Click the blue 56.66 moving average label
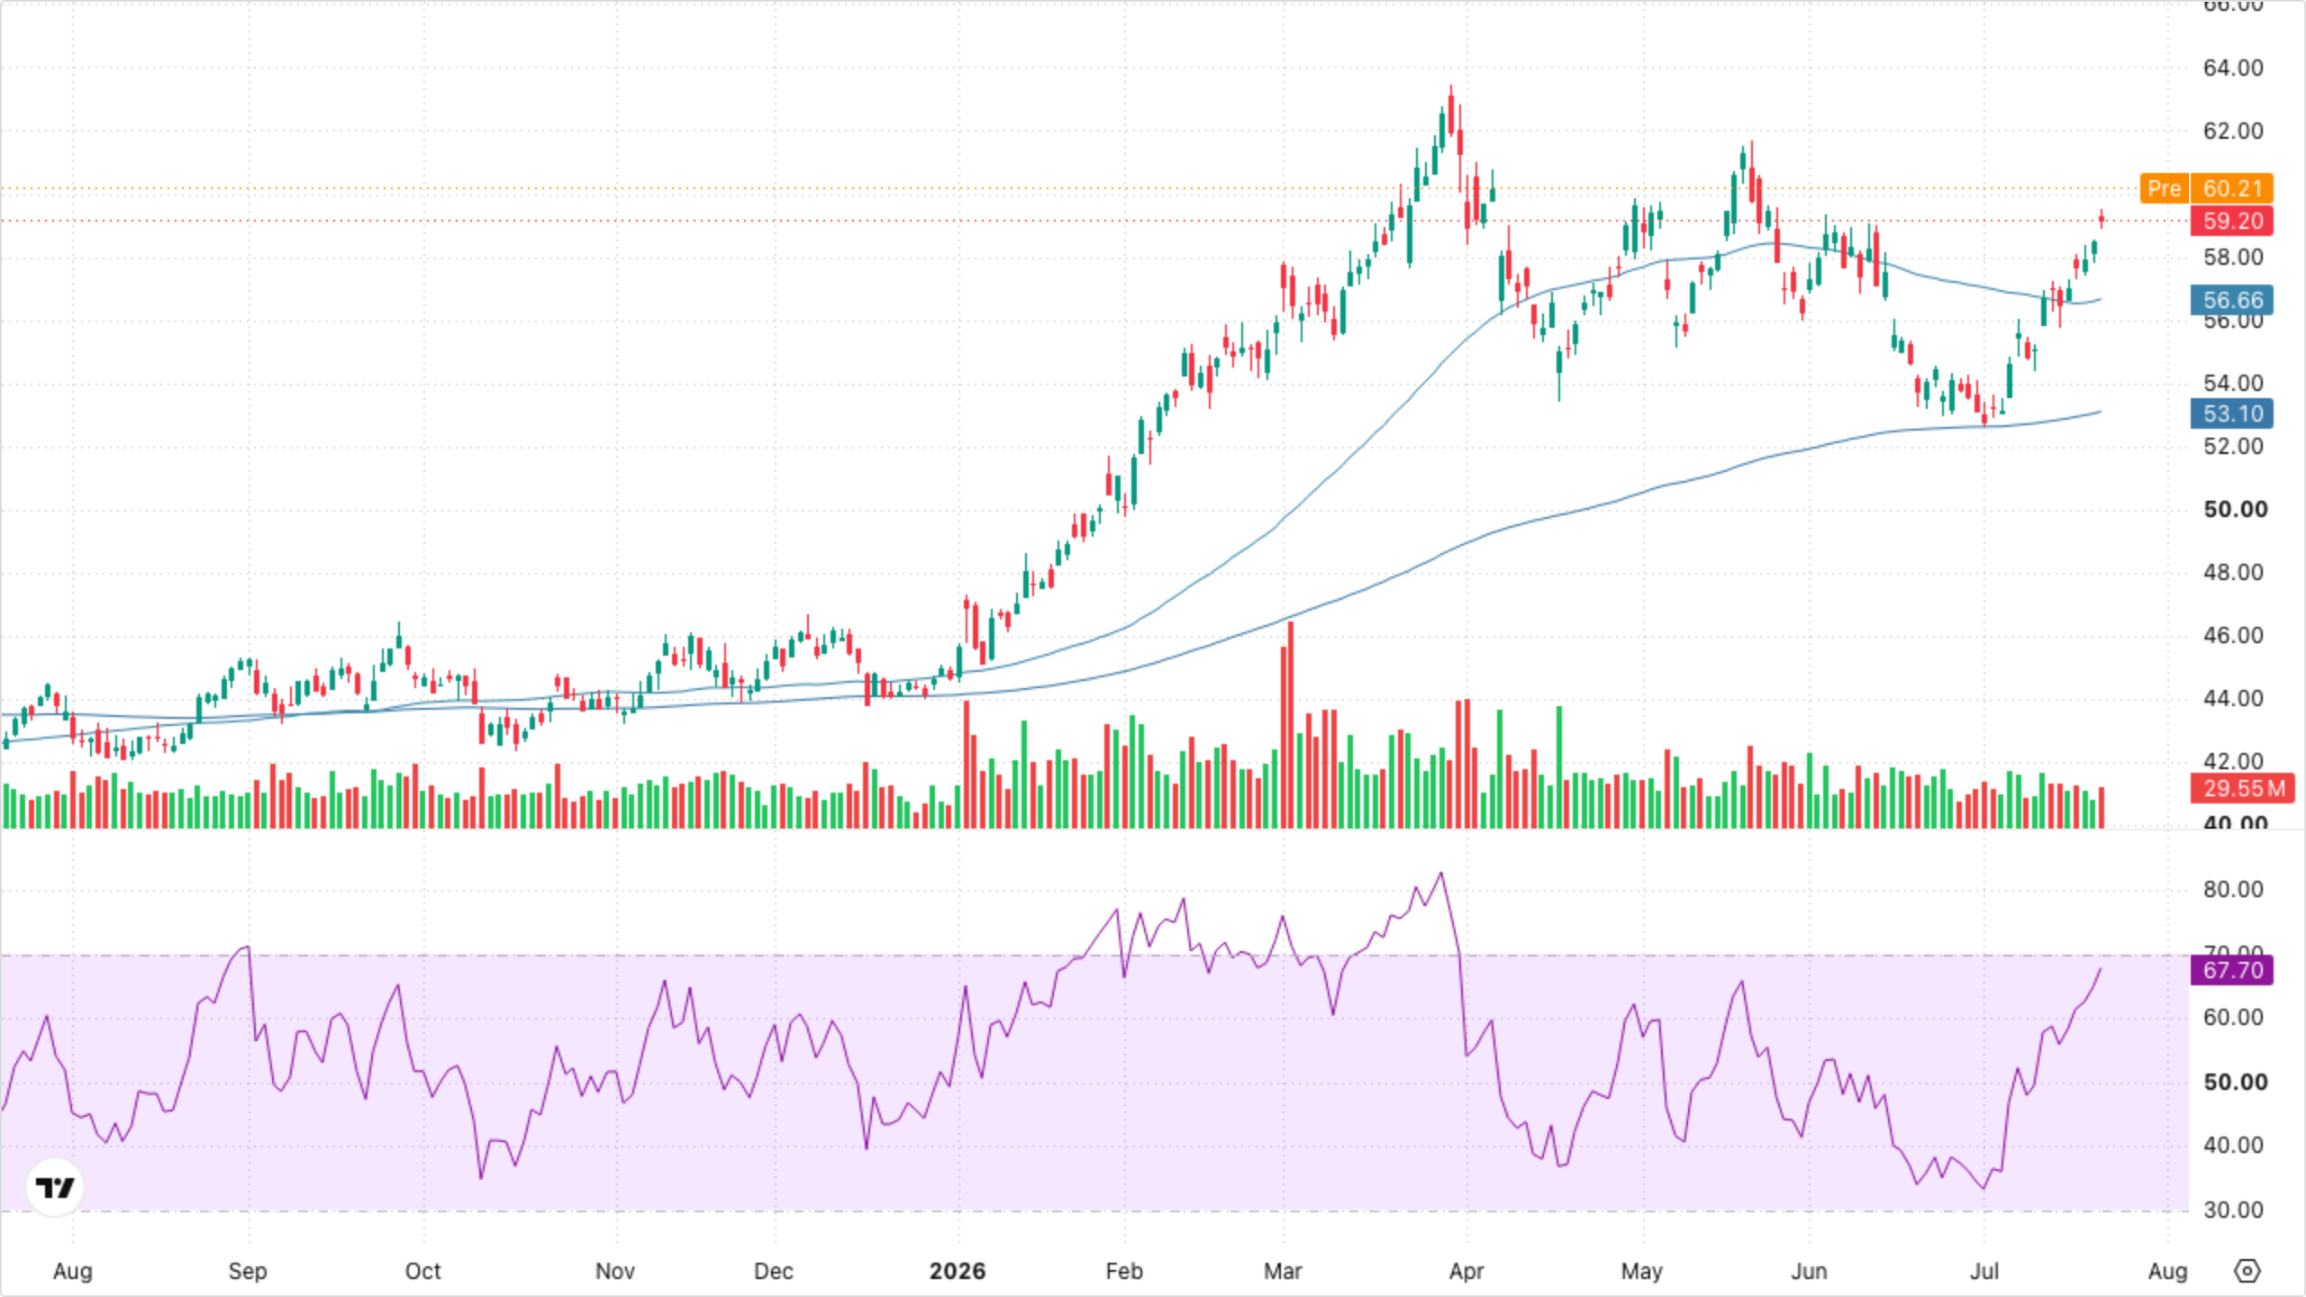This screenshot has height=1297, width=2306. (x=2232, y=300)
